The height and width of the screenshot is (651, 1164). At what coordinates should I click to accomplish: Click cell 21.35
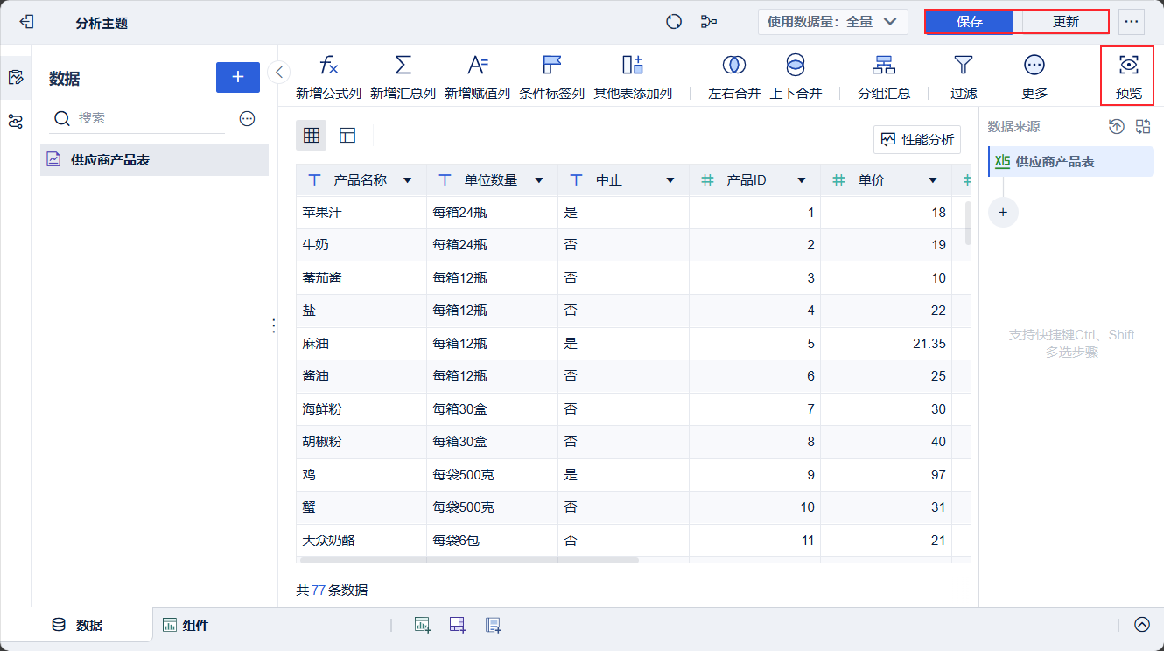(886, 344)
